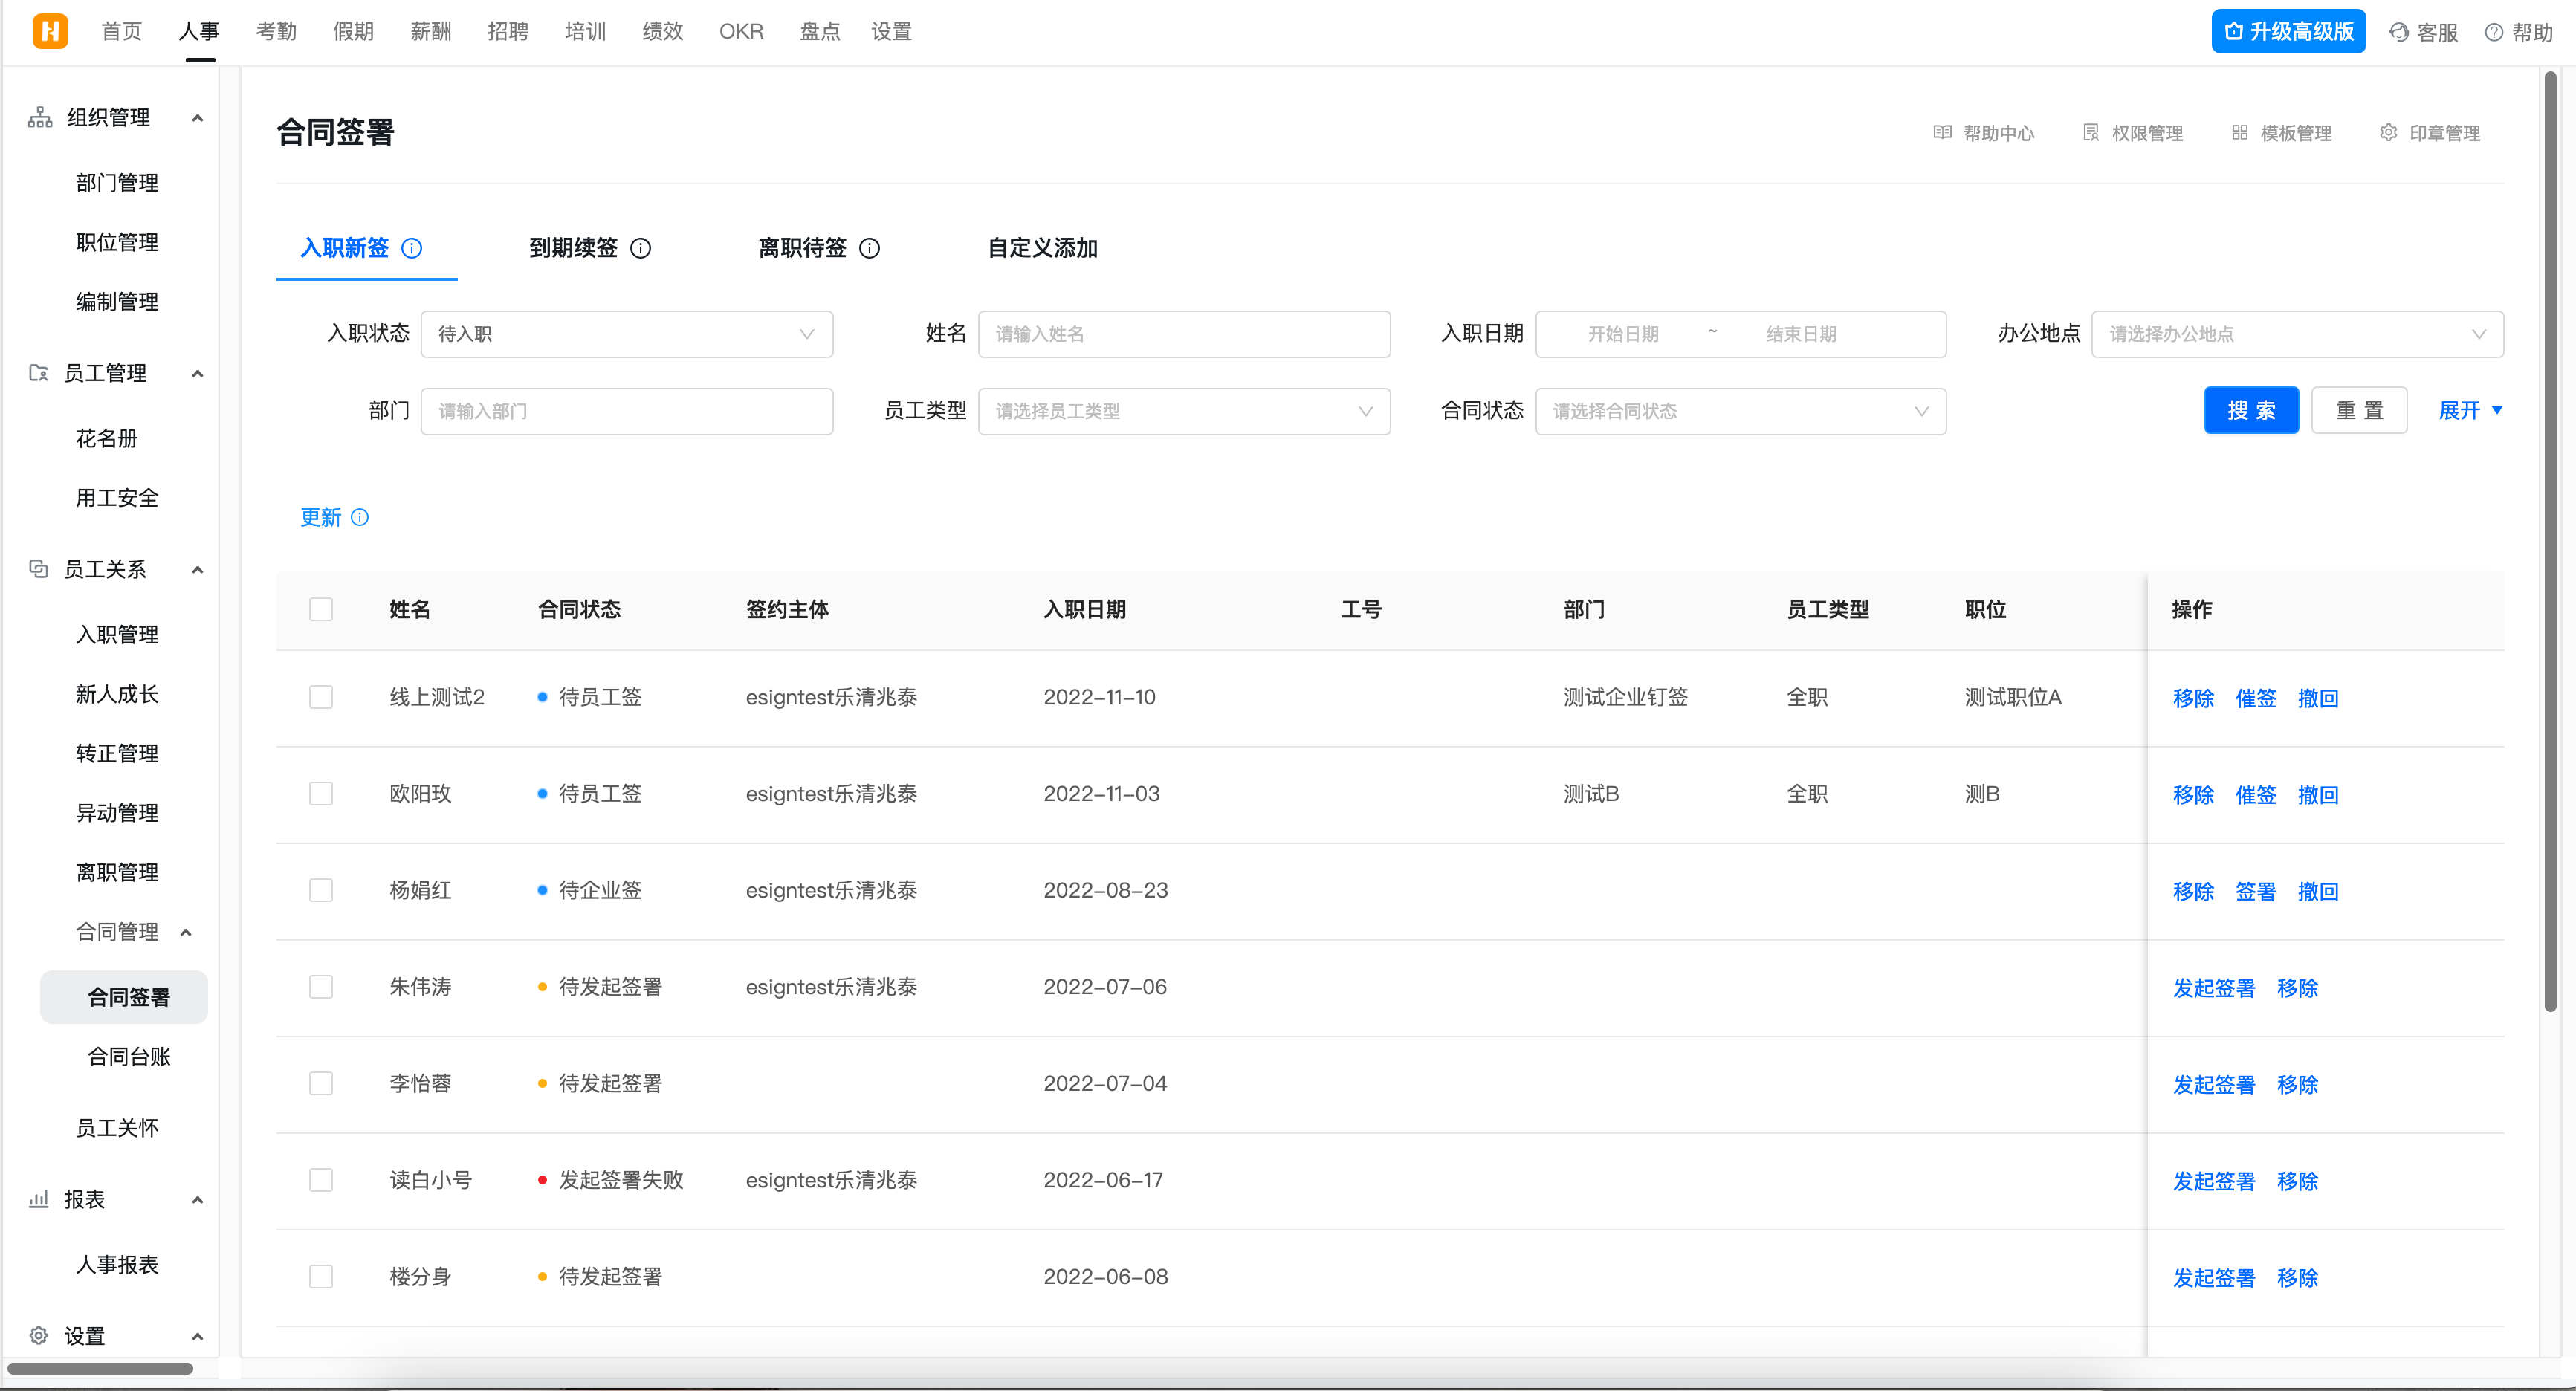Click the 开始日期 date field
Image resolution: width=2576 pixels, height=1391 pixels.
click(x=1623, y=334)
